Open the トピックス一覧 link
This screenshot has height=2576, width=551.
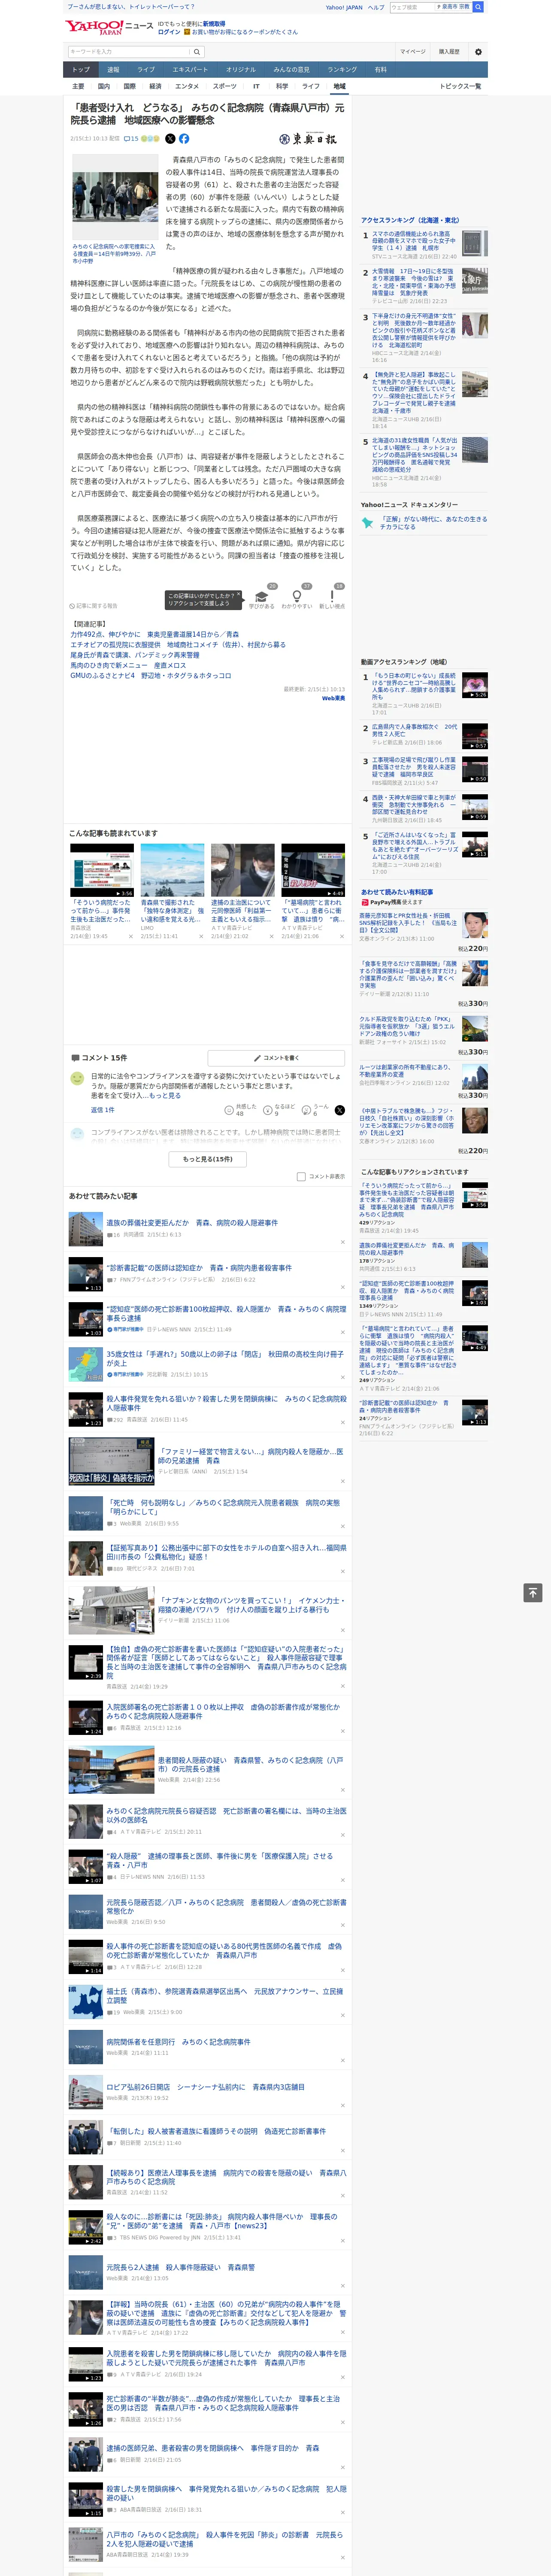point(460,86)
